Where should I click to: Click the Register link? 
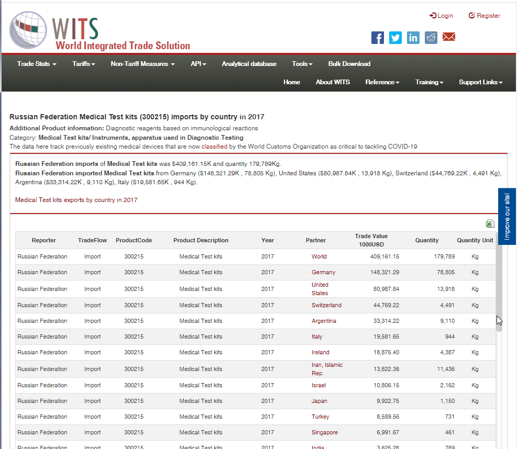[x=485, y=16]
